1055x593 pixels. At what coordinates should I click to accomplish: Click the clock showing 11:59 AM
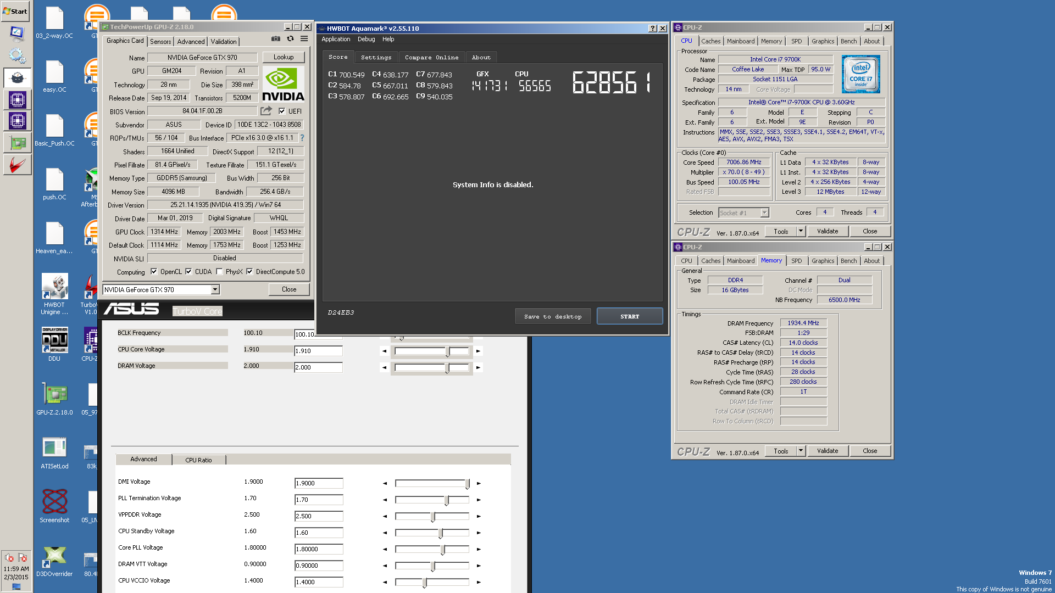coord(16,569)
